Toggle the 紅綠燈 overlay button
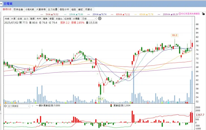The image size is (206, 130). 68,19
